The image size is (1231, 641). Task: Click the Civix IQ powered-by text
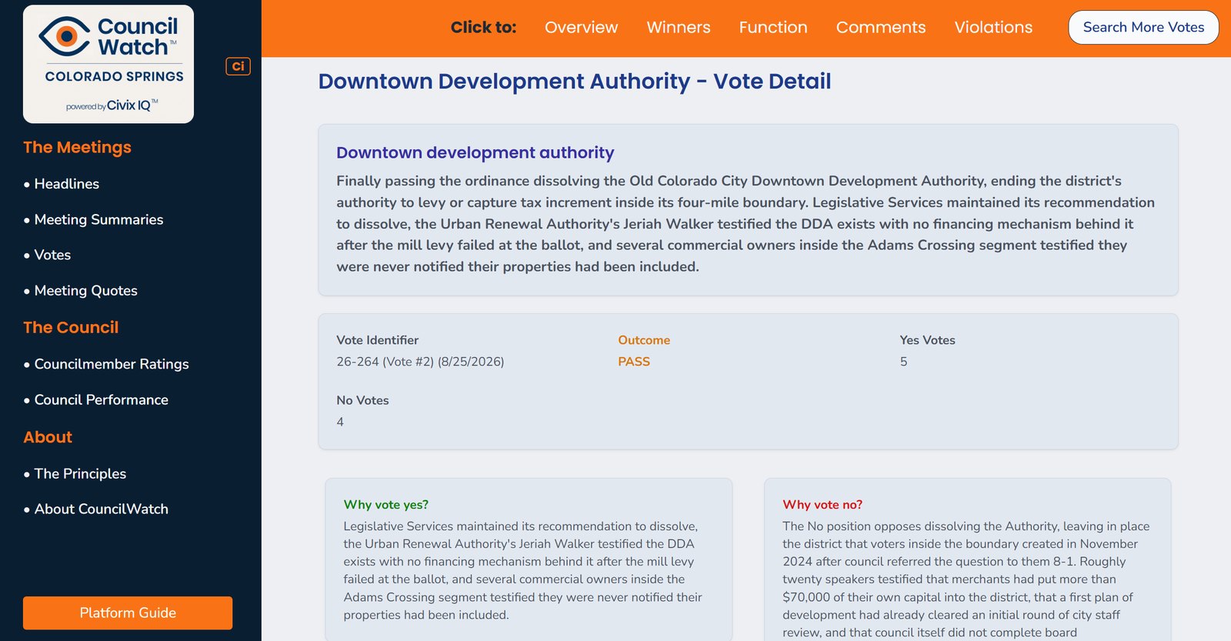pos(112,105)
